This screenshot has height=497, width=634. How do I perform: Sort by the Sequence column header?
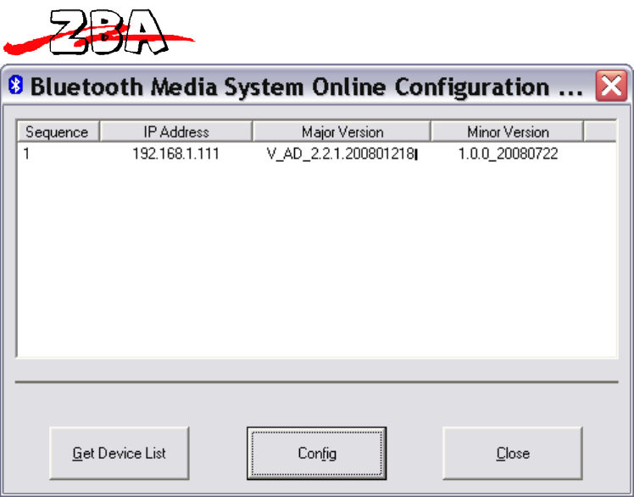point(58,131)
